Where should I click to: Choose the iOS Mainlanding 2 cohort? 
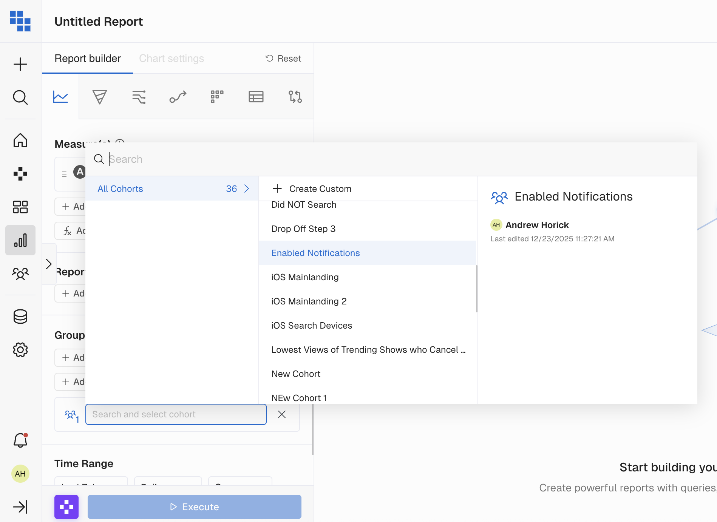367,301
